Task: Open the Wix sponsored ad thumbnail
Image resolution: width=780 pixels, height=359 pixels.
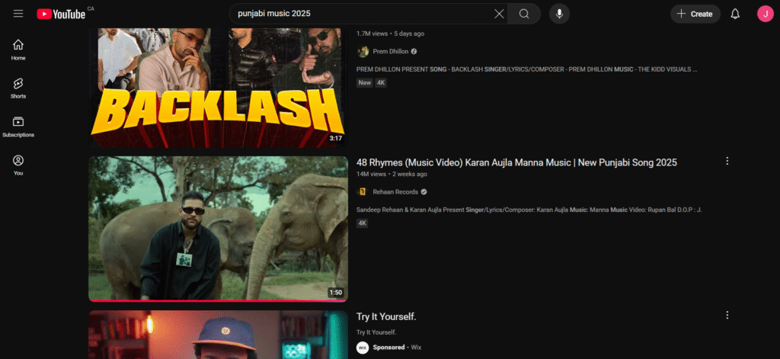Action: (219, 335)
